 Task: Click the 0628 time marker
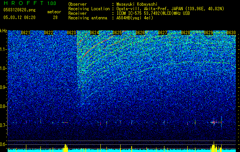pyautogui.click(x=185, y=33)
